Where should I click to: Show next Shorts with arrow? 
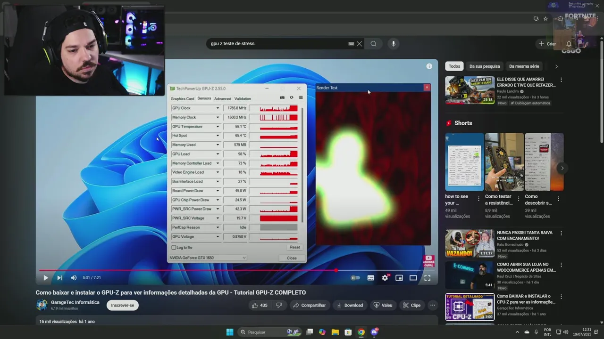tap(562, 168)
